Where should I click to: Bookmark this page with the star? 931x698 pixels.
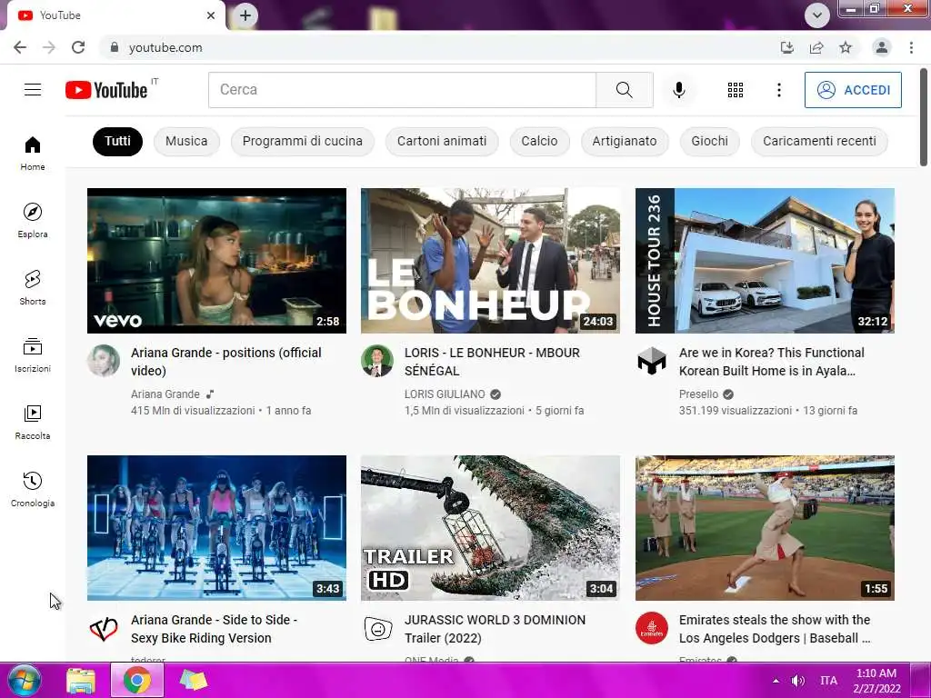846,47
